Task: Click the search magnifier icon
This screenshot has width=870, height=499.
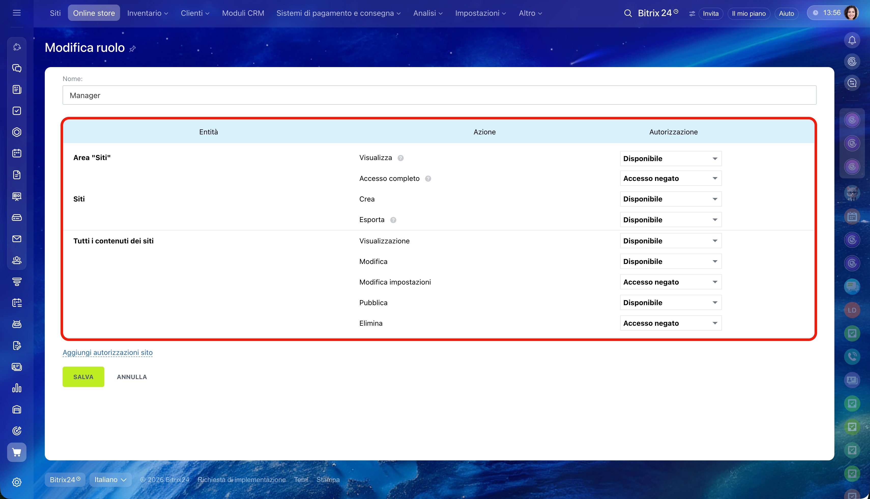Action: (x=628, y=13)
